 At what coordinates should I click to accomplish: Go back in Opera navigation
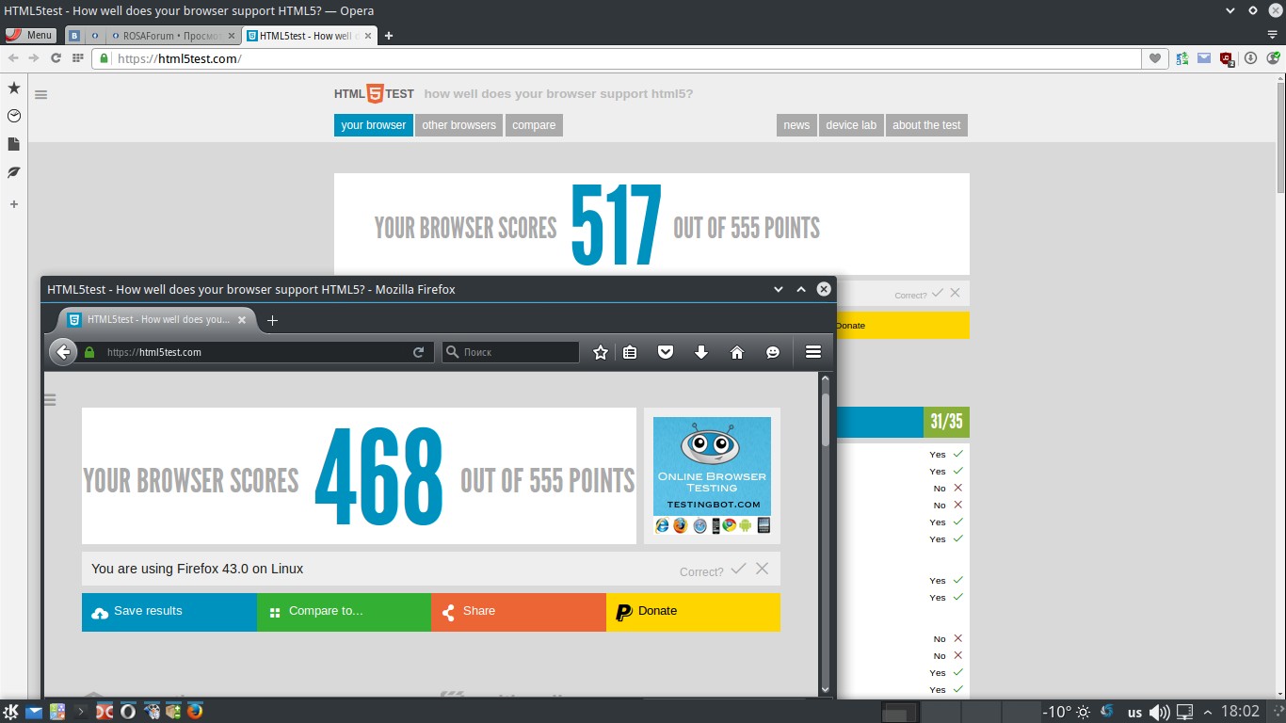13,57
